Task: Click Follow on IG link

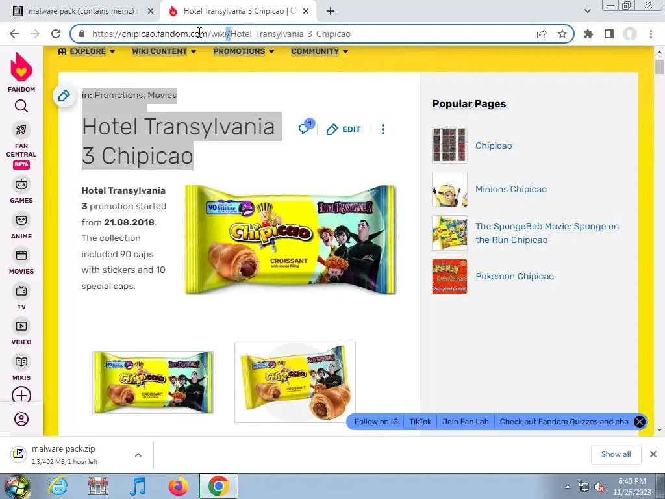Action: click(376, 422)
